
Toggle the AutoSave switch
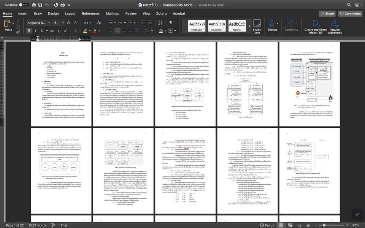[x=24, y=5]
